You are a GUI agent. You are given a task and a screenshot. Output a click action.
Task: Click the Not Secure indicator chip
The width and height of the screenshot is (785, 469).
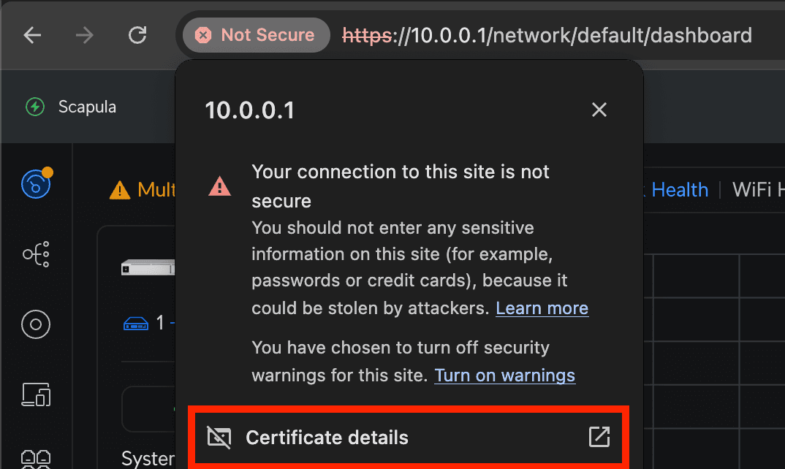pyautogui.click(x=256, y=34)
